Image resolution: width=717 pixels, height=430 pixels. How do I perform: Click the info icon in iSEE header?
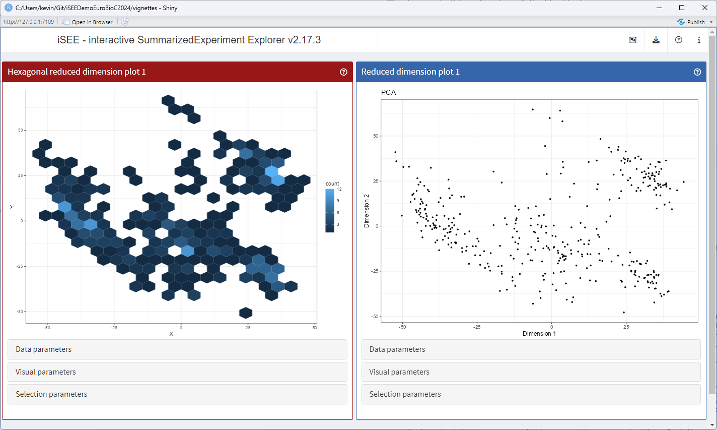tap(699, 40)
